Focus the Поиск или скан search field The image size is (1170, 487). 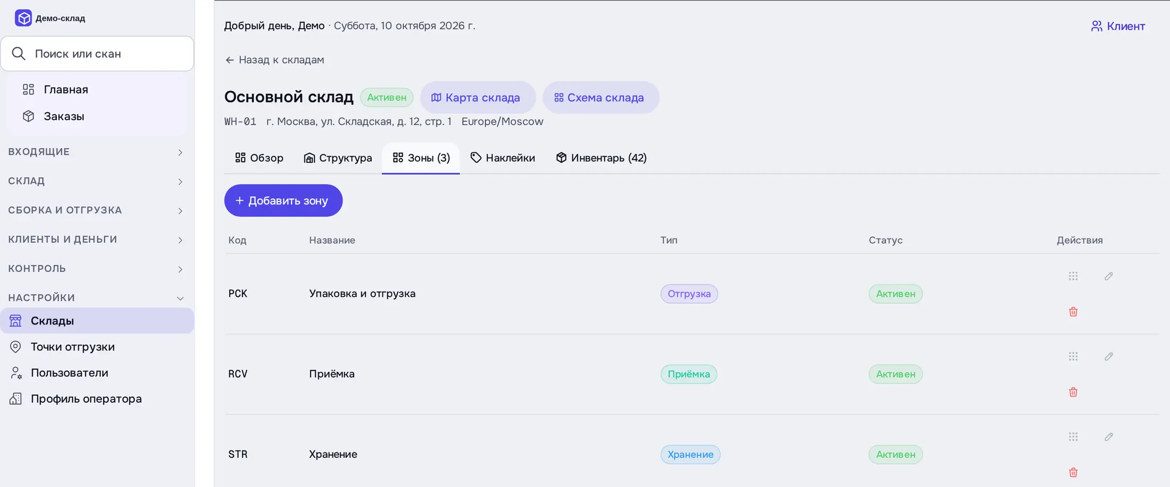click(x=97, y=54)
